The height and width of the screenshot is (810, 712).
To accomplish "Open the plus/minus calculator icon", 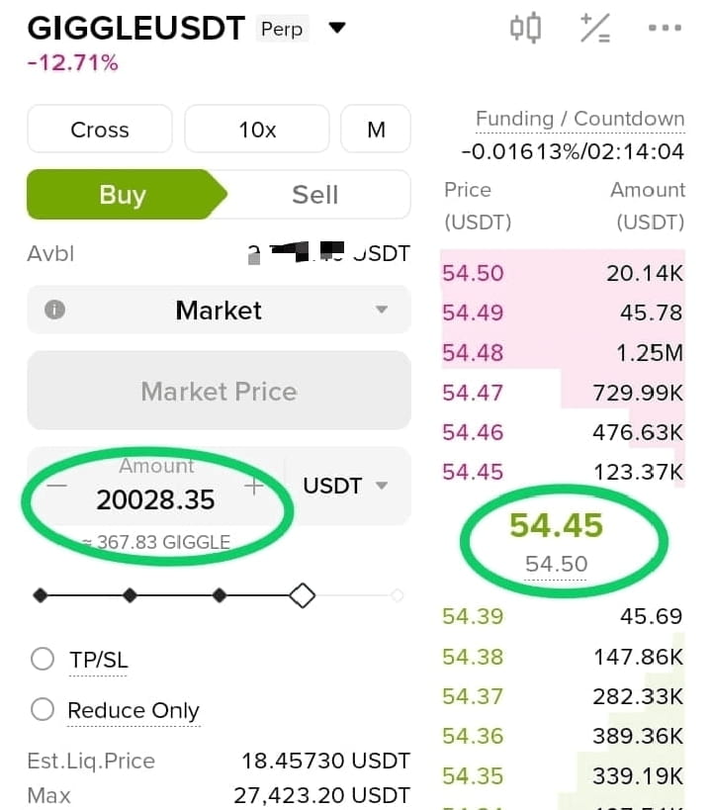I will click(x=595, y=28).
